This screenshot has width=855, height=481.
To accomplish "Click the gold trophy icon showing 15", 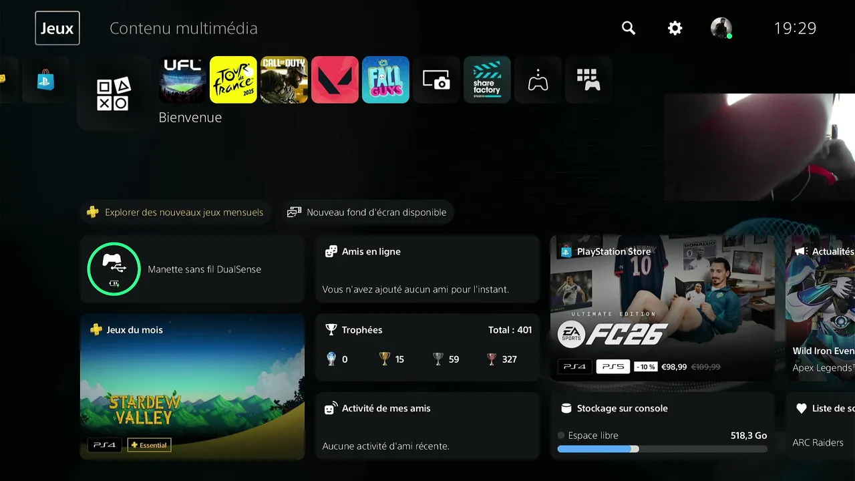I will coord(385,359).
